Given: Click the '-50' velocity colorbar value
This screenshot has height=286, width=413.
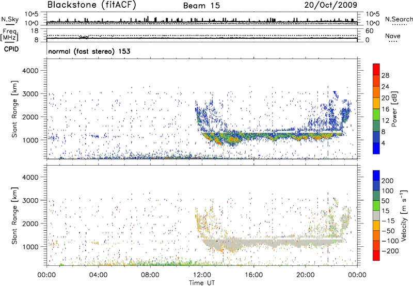Looking at the screenshot, I should 388,231.
